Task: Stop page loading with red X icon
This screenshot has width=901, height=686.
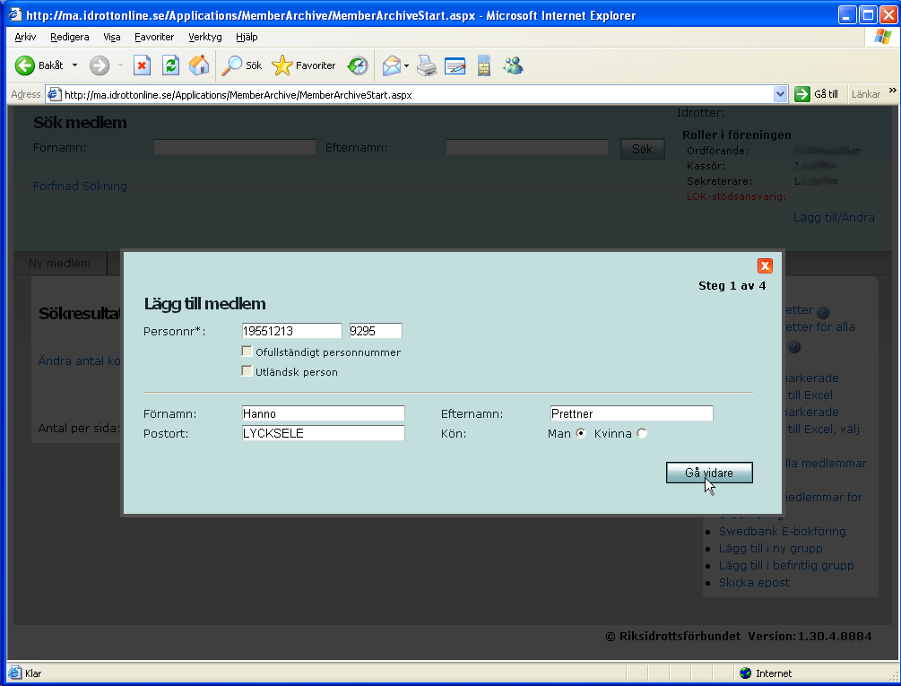Action: pyautogui.click(x=142, y=65)
